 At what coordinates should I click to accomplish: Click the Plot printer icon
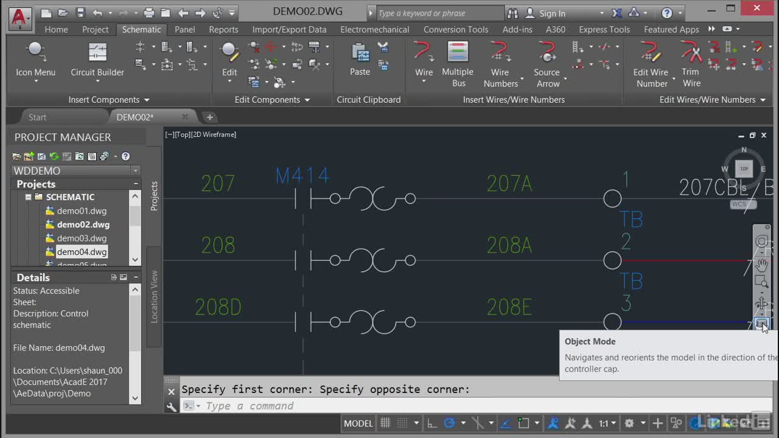coord(149,13)
